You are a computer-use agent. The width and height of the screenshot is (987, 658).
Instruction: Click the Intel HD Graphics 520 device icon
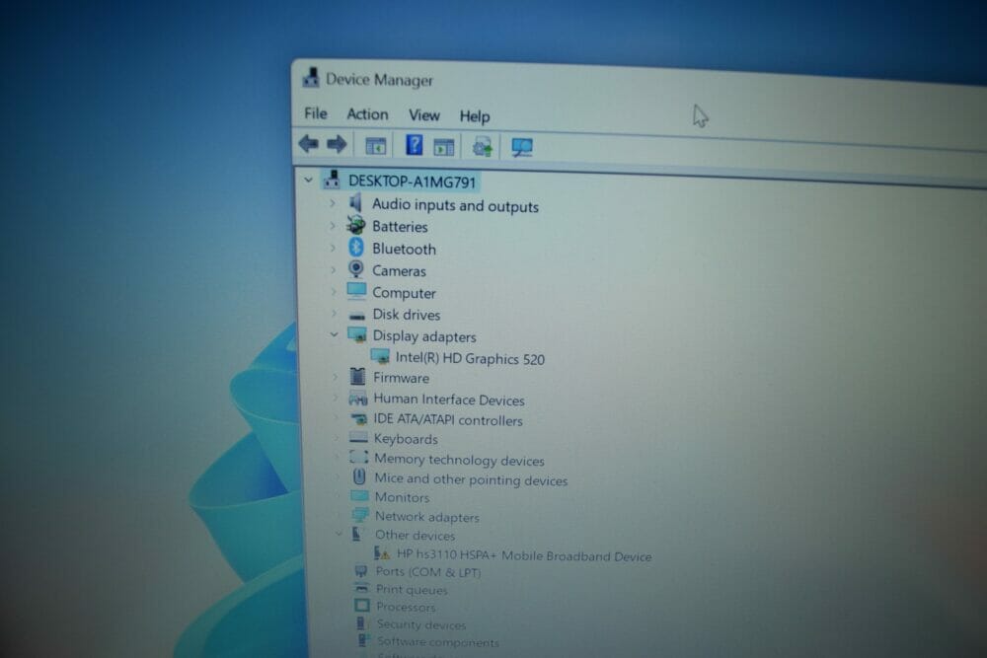tap(380, 357)
